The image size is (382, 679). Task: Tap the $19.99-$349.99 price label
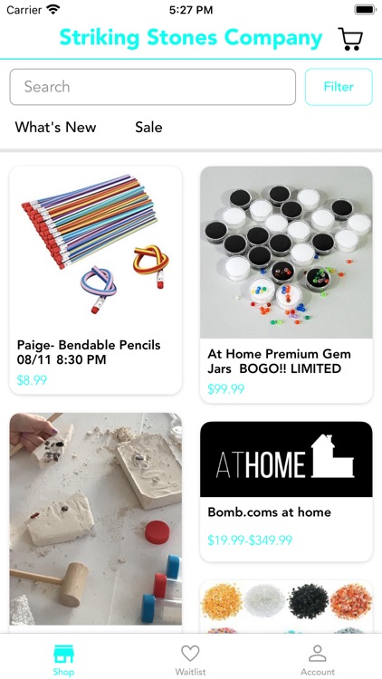point(250,540)
